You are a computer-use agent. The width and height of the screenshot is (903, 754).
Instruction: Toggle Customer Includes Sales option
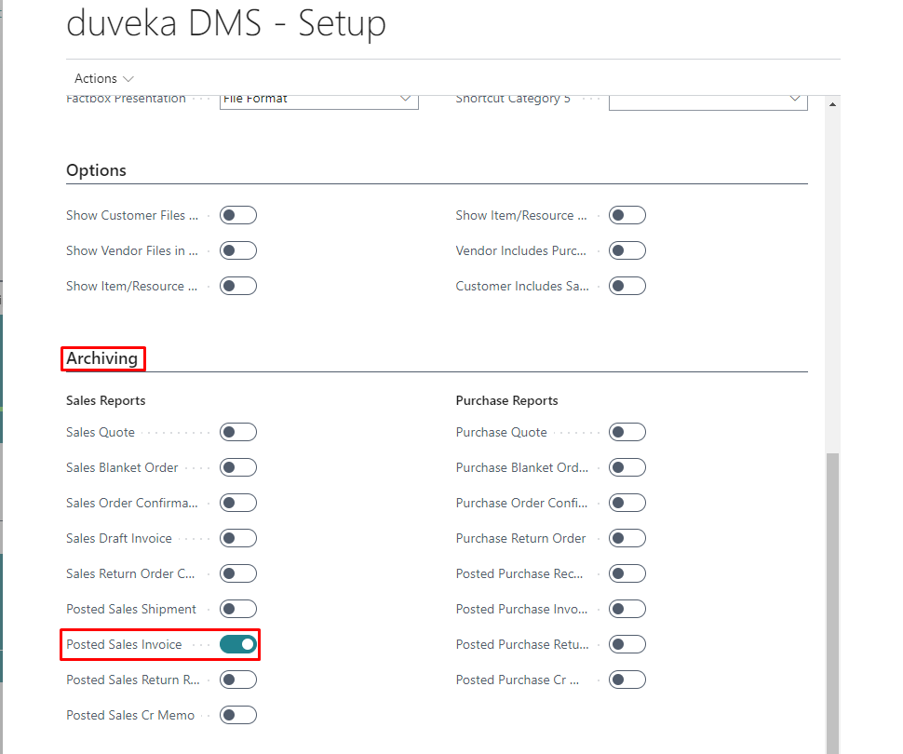pos(627,287)
